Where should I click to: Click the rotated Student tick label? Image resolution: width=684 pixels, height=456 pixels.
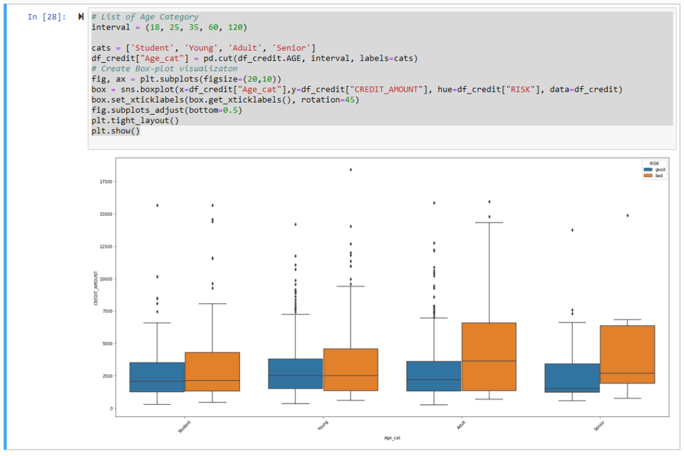[x=184, y=425]
